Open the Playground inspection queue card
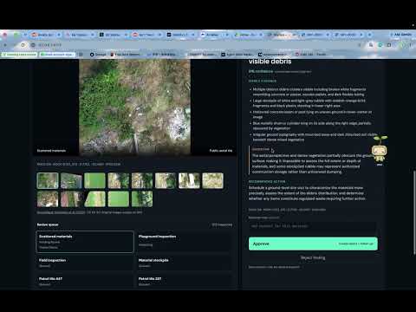Viewport: 416px width, 312px height. [x=185, y=242]
